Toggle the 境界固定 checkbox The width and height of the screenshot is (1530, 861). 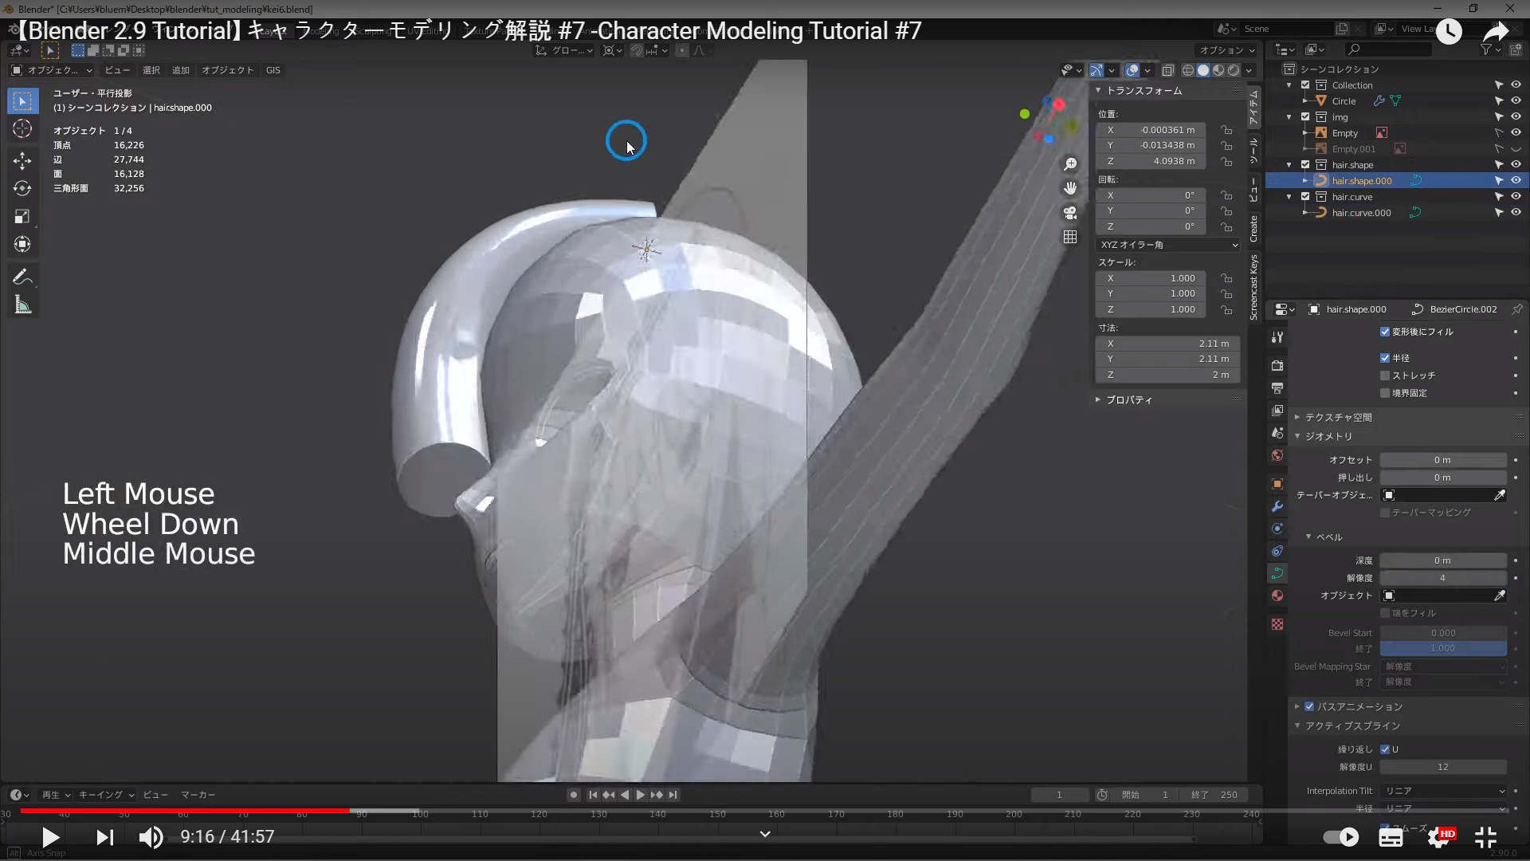1385,393
